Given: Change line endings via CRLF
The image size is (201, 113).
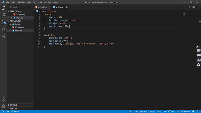Looking at the screenshot, I should 159,111.
